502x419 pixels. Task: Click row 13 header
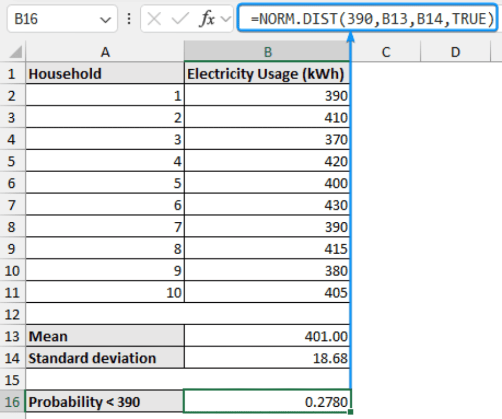(13, 336)
